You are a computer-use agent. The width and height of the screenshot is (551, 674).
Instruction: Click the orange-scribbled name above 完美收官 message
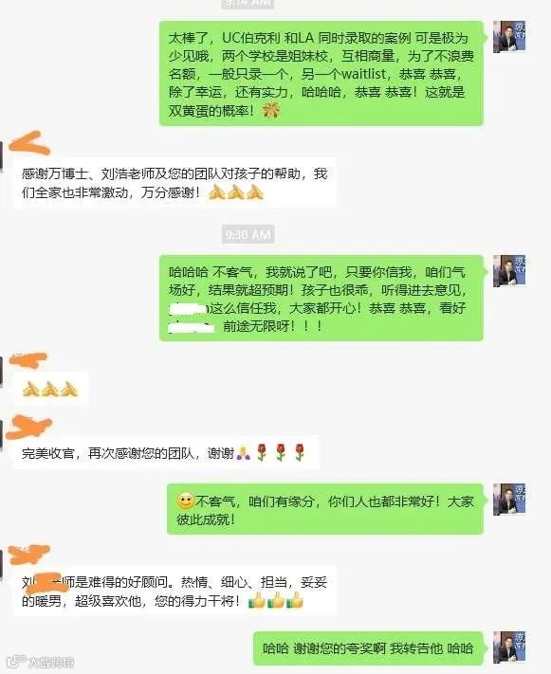point(29,427)
